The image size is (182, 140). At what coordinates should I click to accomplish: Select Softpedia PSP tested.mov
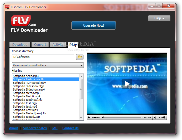46,83
